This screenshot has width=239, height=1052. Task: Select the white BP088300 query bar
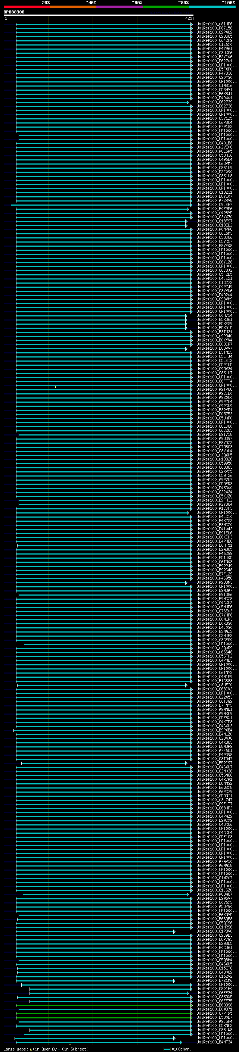(x=99, y=15)
